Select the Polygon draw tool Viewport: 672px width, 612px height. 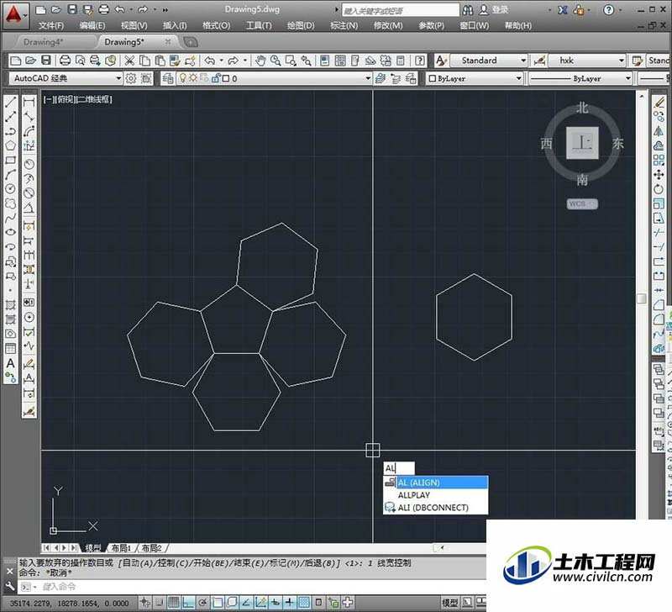[x=10, y=145]
